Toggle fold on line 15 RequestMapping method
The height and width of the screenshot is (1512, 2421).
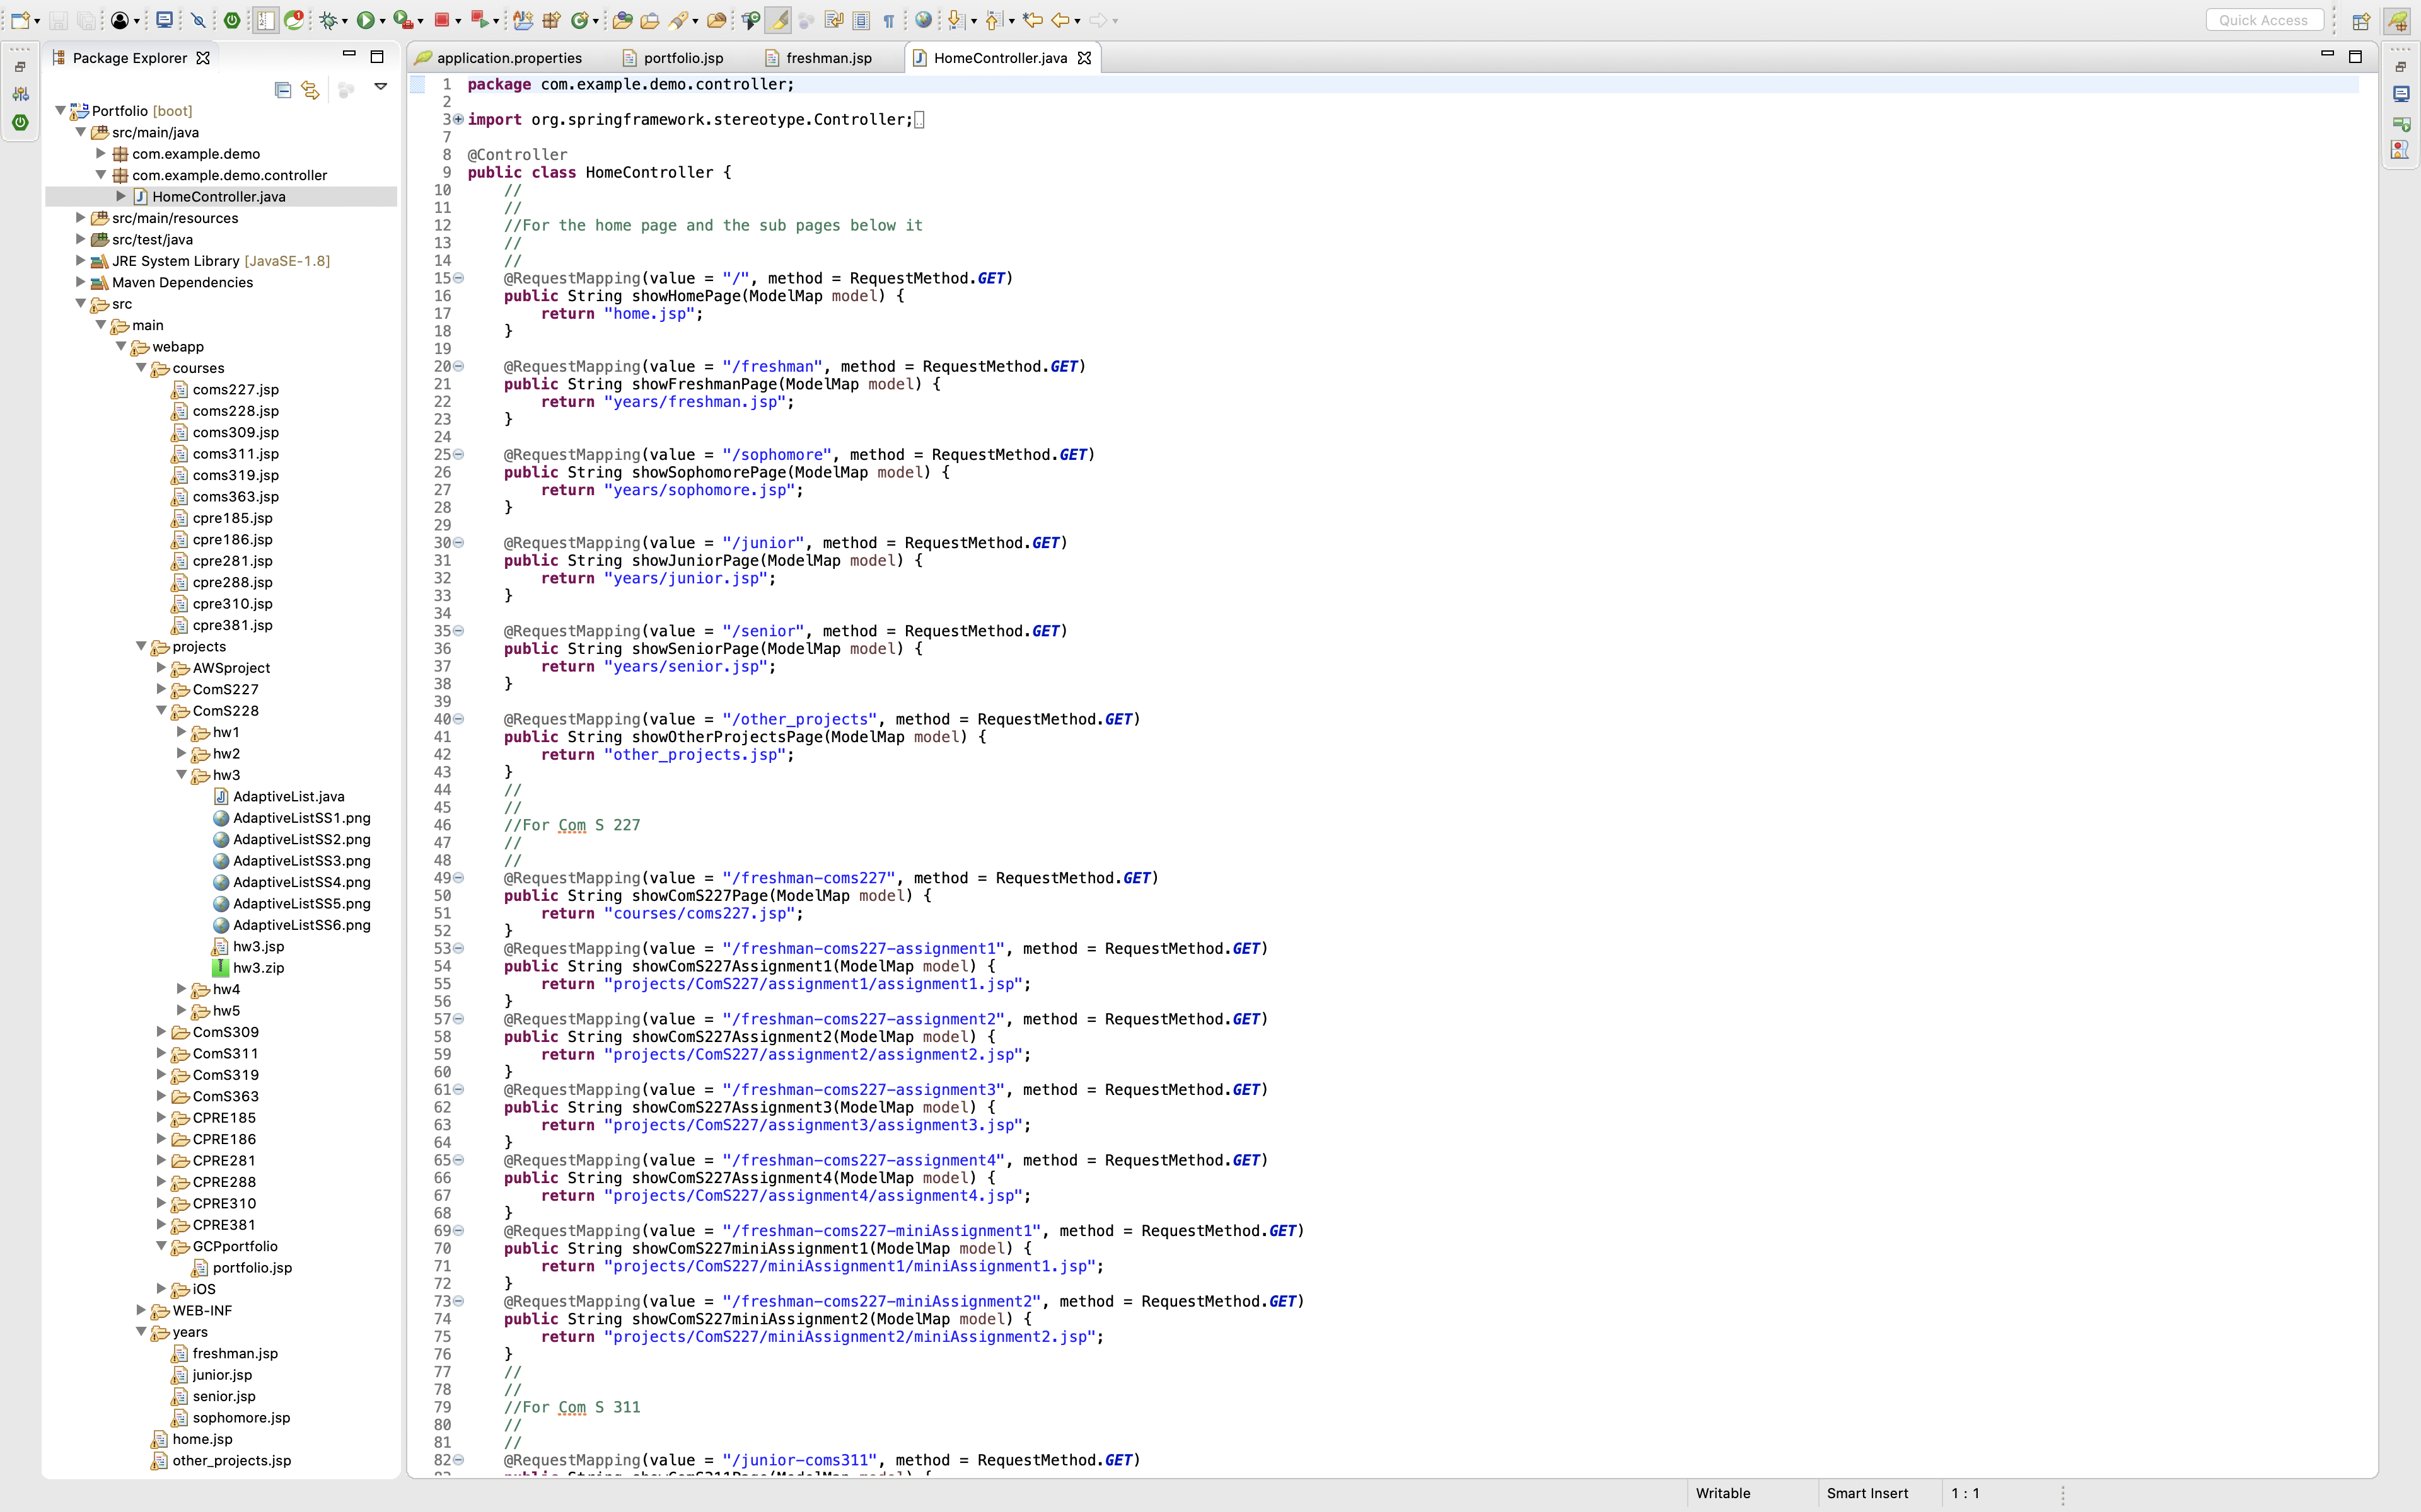[458, 278]
